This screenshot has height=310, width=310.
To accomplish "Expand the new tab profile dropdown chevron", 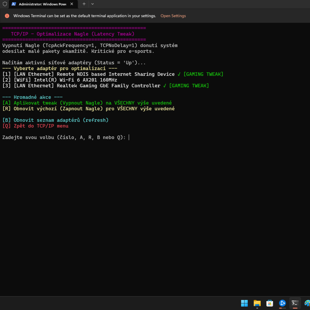I will click(93, 4).
